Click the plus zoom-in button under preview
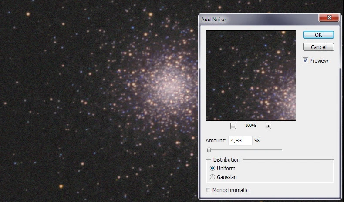Viewport: 344px width, 202px height. coord(268,126)
